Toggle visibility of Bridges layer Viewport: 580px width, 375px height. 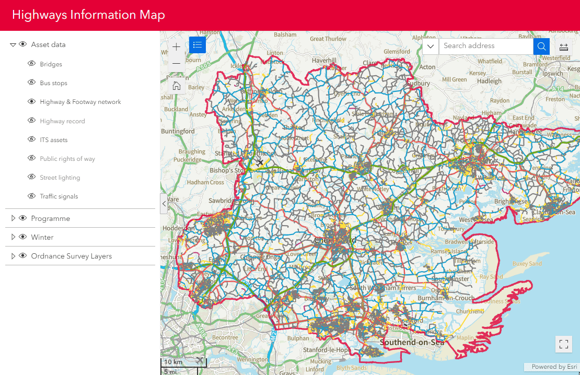31,64
